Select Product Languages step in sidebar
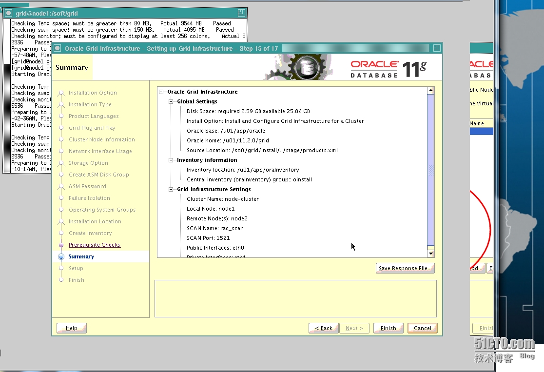The height and width of the screenshot is (372, 544). 93,116
